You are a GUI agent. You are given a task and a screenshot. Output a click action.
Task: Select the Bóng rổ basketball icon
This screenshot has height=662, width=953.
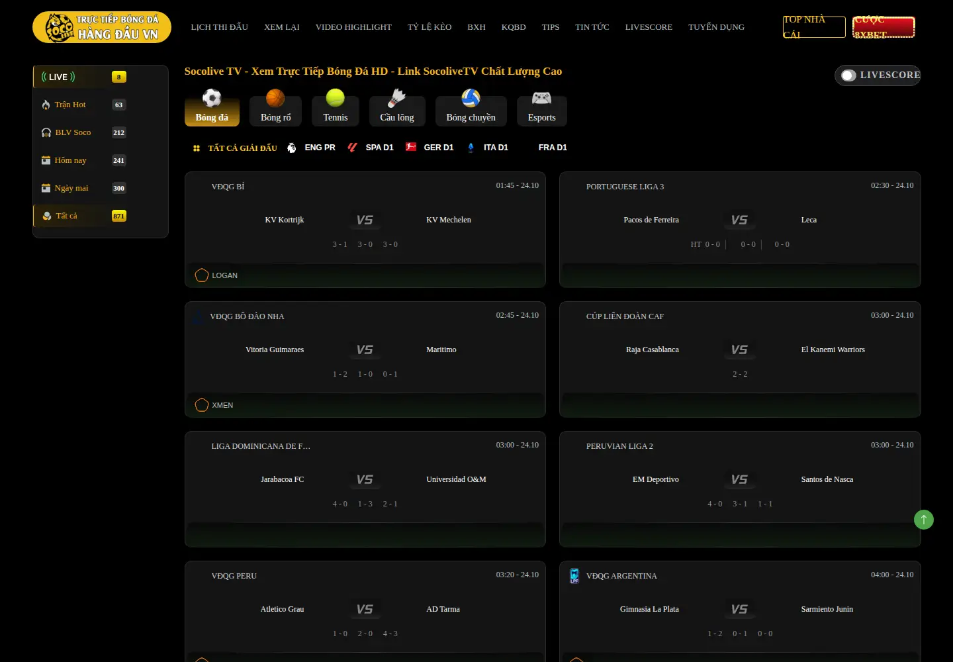(x=275, y=99)
